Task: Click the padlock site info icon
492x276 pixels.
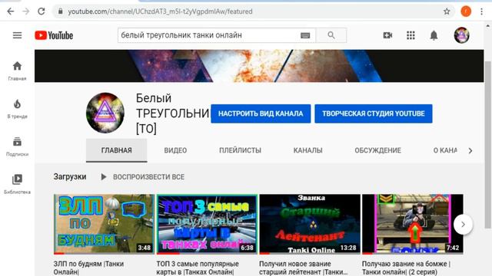Action: [61, 11]
